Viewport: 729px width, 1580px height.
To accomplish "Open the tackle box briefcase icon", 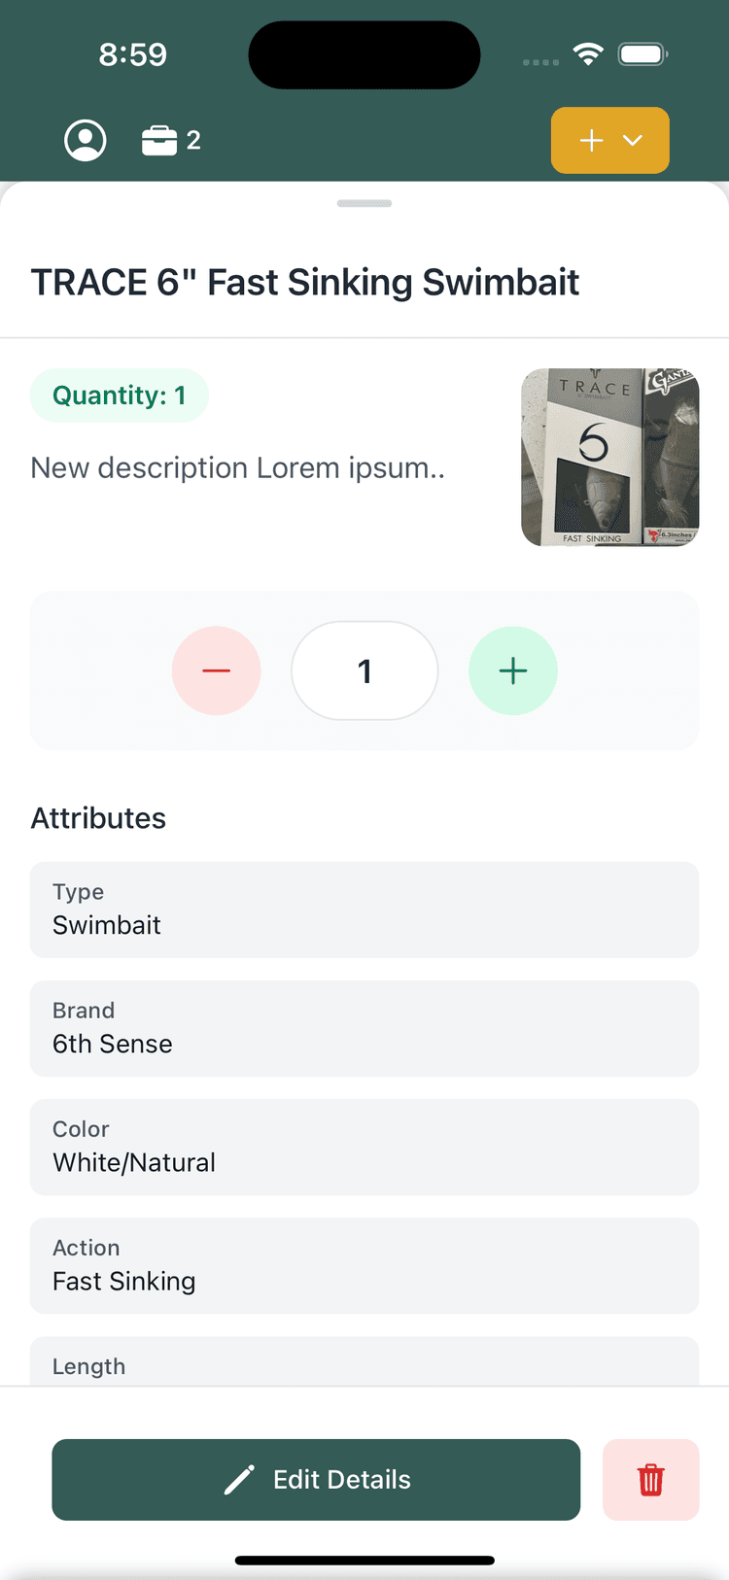I will pyautogui.click(x=160, y=141).
